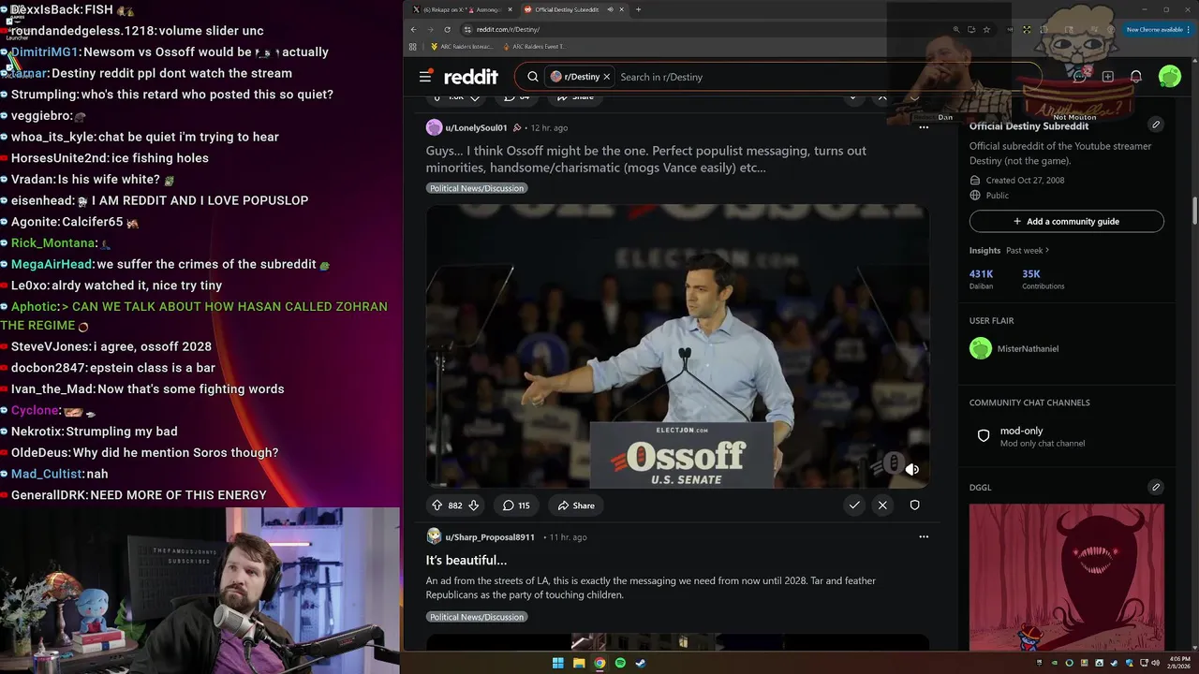Reload the reddit.com page
1199x674 pixels.
(x=447, y=29)
